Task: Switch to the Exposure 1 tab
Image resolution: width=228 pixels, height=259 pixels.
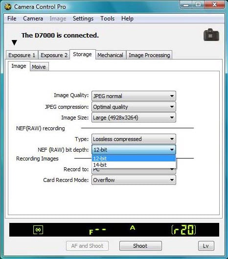Action: click(x=22, y=55)
